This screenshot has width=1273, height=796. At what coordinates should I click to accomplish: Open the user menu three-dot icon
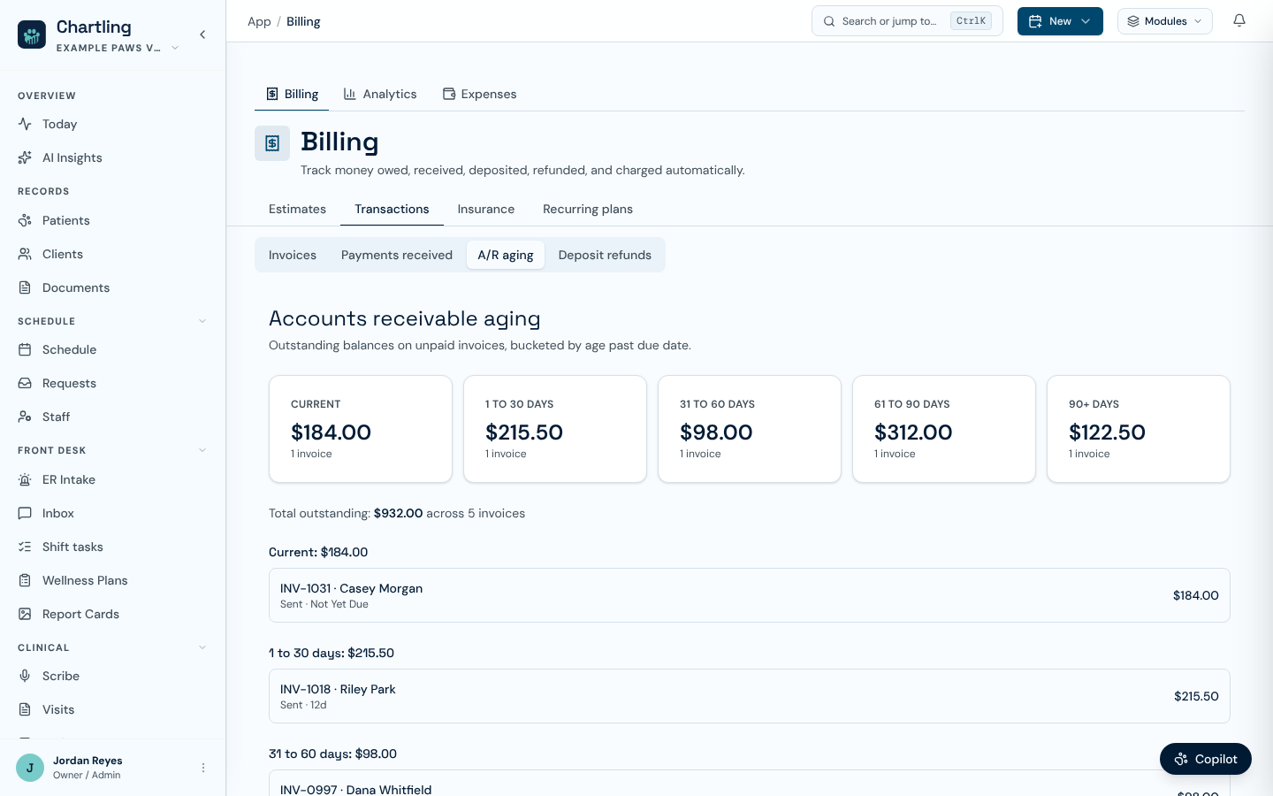pos(203,768)
